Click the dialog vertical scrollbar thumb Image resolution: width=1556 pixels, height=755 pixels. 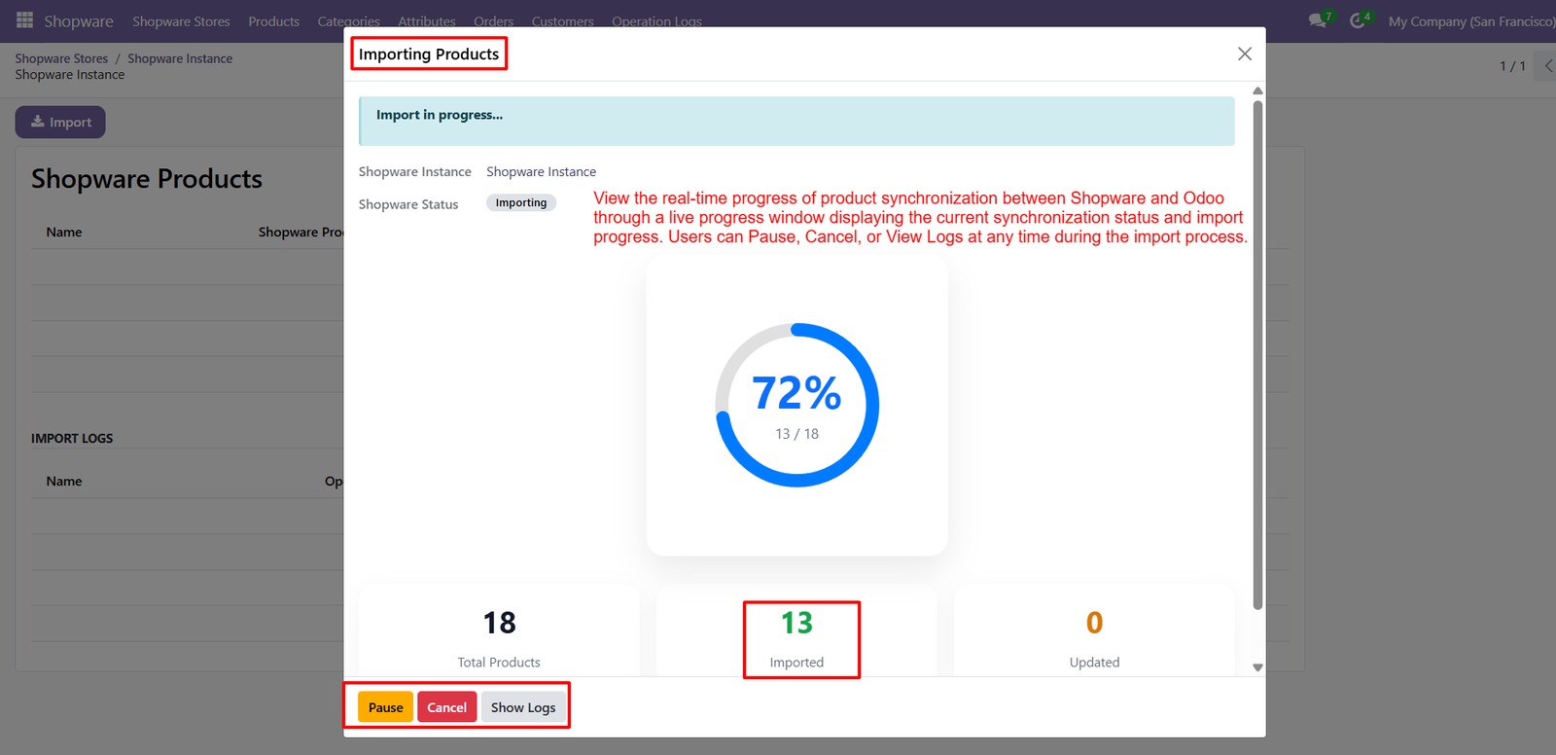click(1257, 355)
